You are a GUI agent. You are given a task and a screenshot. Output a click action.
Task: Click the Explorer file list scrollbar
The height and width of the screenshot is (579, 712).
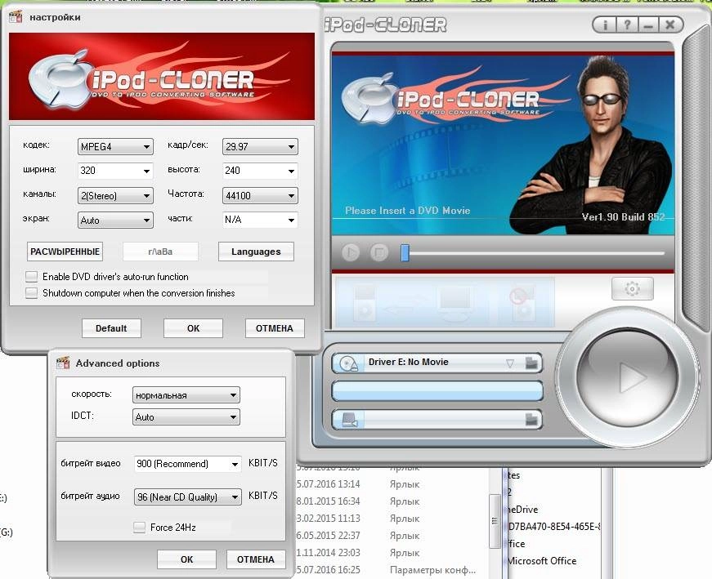click(x=495, y=522)
